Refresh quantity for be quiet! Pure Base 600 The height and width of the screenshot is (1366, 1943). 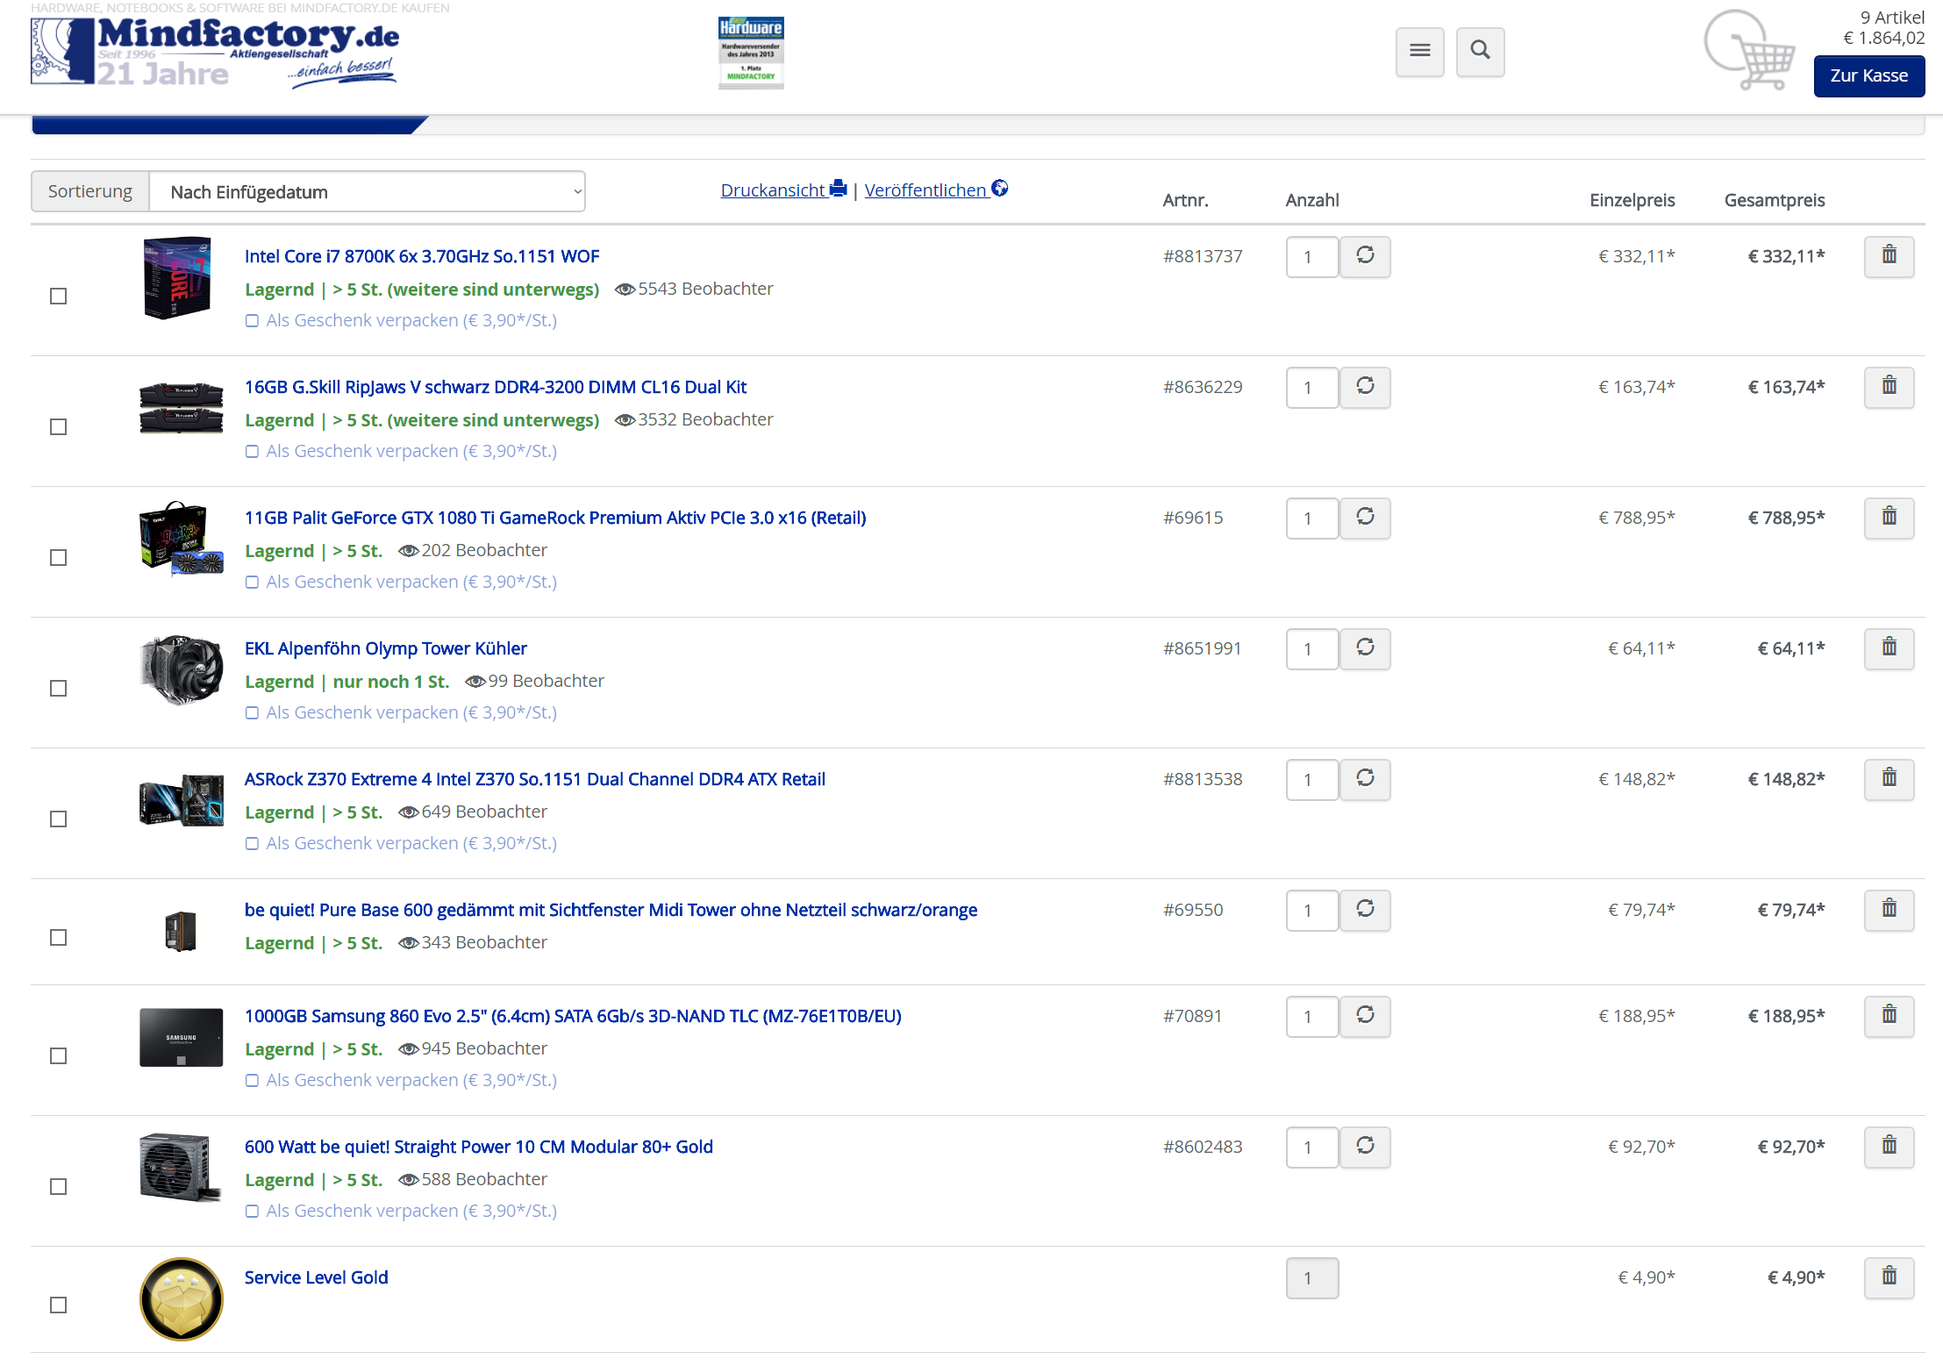coord(1365,910)
